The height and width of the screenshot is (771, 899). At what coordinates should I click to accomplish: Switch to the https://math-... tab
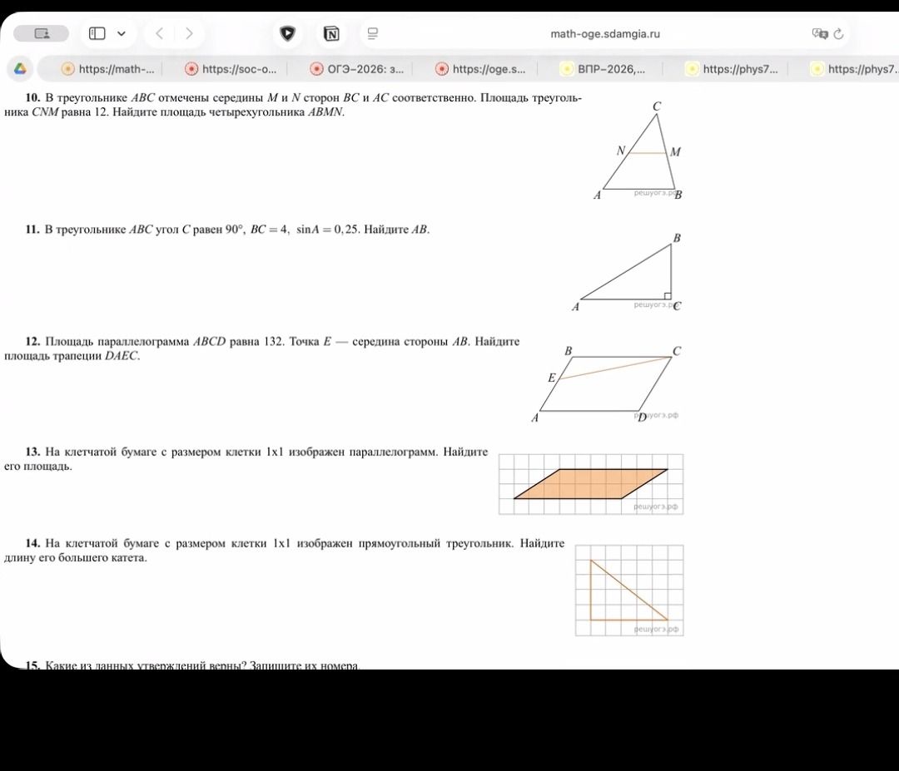107,69
